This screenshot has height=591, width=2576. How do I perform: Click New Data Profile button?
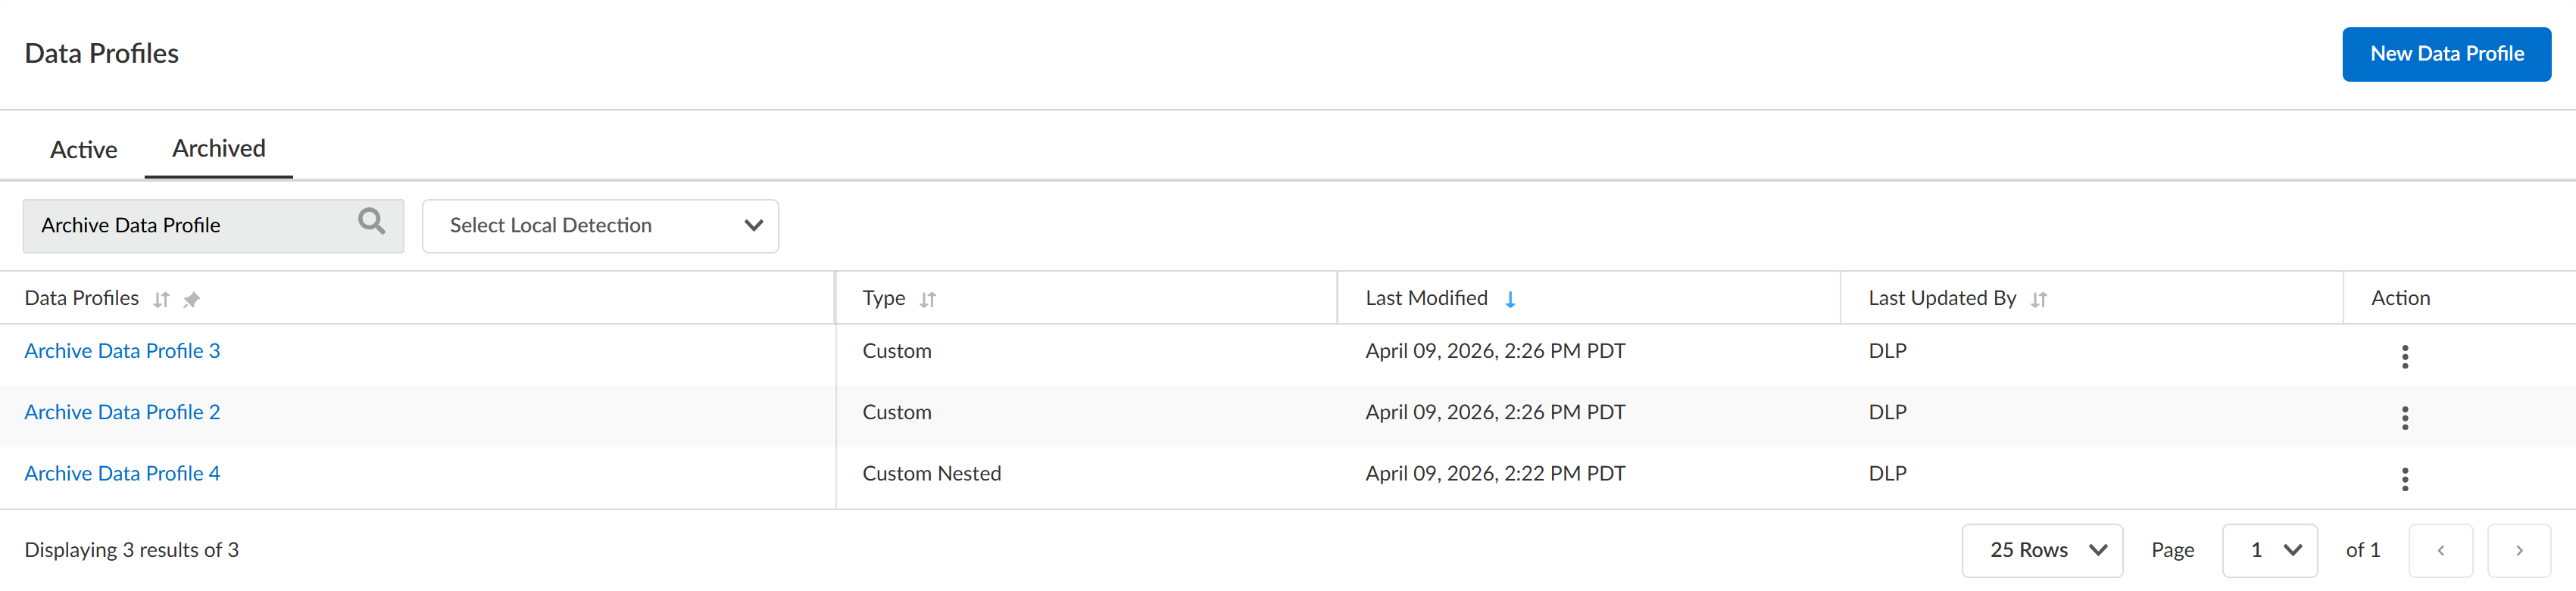tap(2446, 54)
